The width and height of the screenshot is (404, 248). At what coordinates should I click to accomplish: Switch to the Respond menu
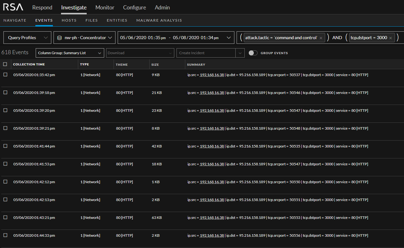click(42, 8)
